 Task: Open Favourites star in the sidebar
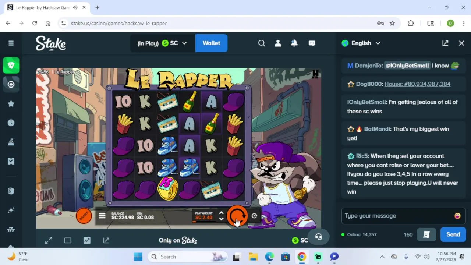point(11,104)
